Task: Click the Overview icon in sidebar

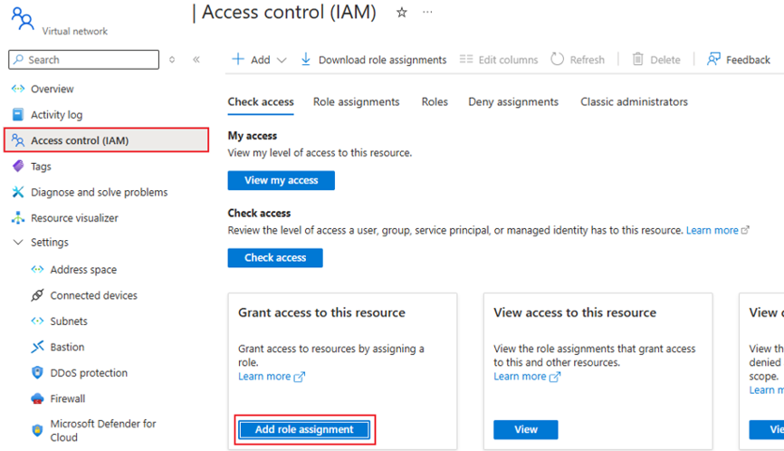Action: click(x=18, y=89)
